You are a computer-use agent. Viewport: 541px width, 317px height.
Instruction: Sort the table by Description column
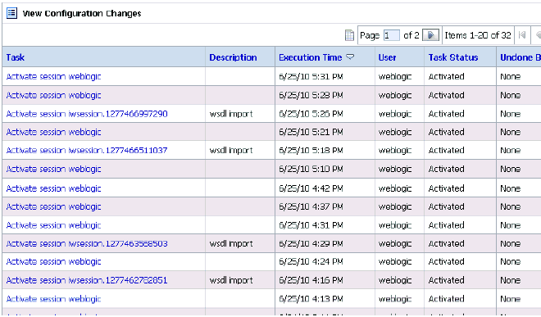233,57
